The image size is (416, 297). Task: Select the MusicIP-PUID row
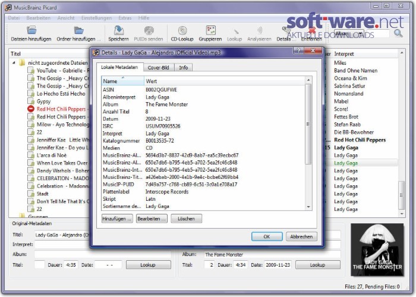click(203, 184)
